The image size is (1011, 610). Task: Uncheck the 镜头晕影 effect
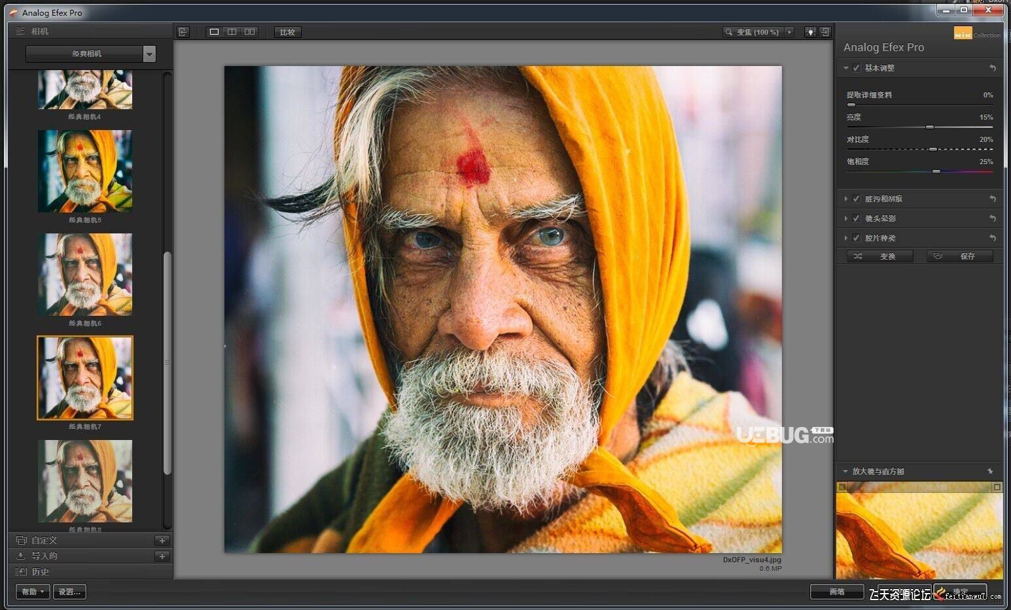857,218
